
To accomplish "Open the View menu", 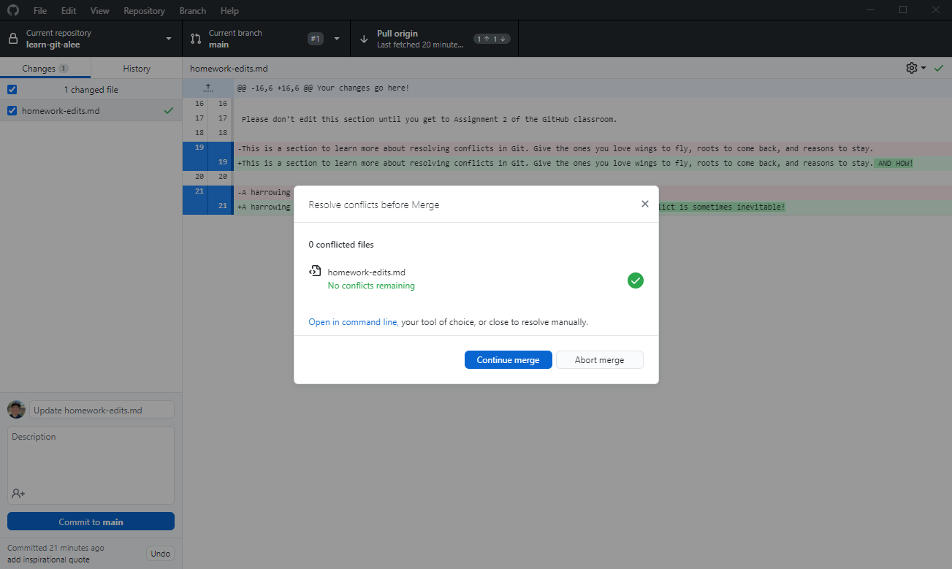I will [x=100, y=11].
